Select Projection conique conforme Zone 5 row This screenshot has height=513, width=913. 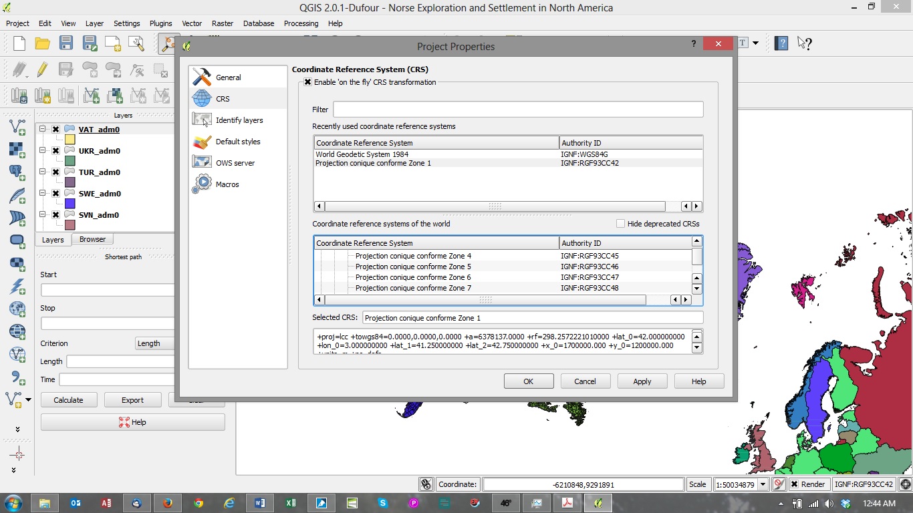tap(503, 267)
